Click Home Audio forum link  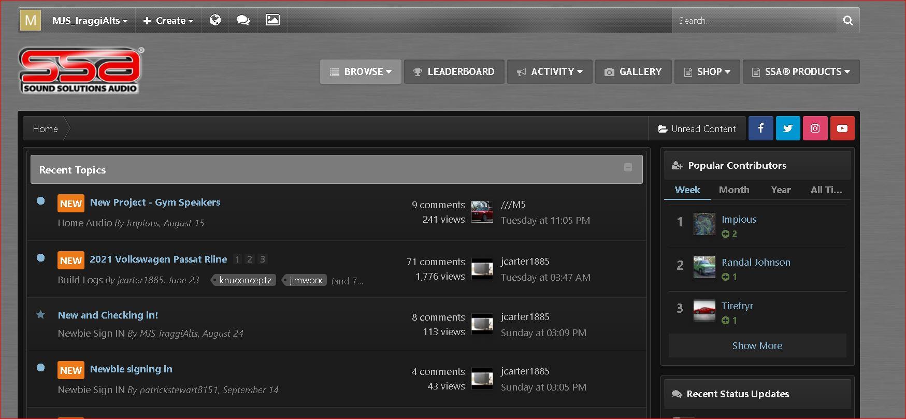coord(85,223)
